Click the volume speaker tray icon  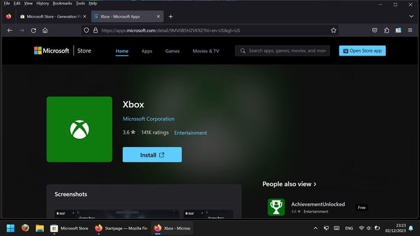click(369, 228)
